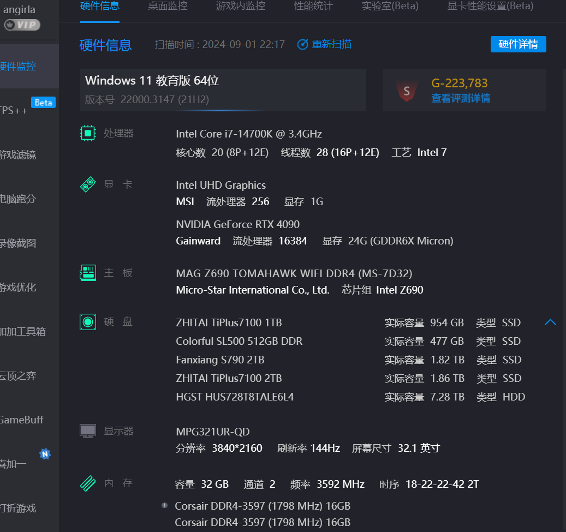Click the Intel UHD Graphics entry
This screenshot has width=566, height=532.
click(221, 185)
